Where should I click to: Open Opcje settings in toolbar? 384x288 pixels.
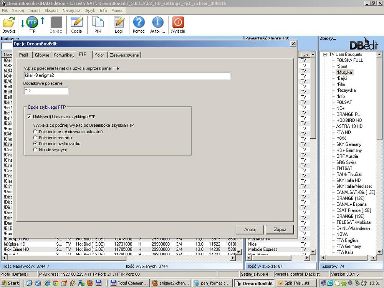76,23
